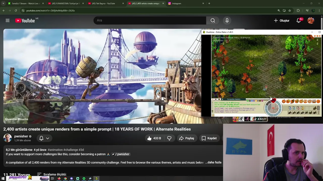This screenshot has height=181, width=323.
Task: Click the Dofus circular minimap
Action: point(273,108)
